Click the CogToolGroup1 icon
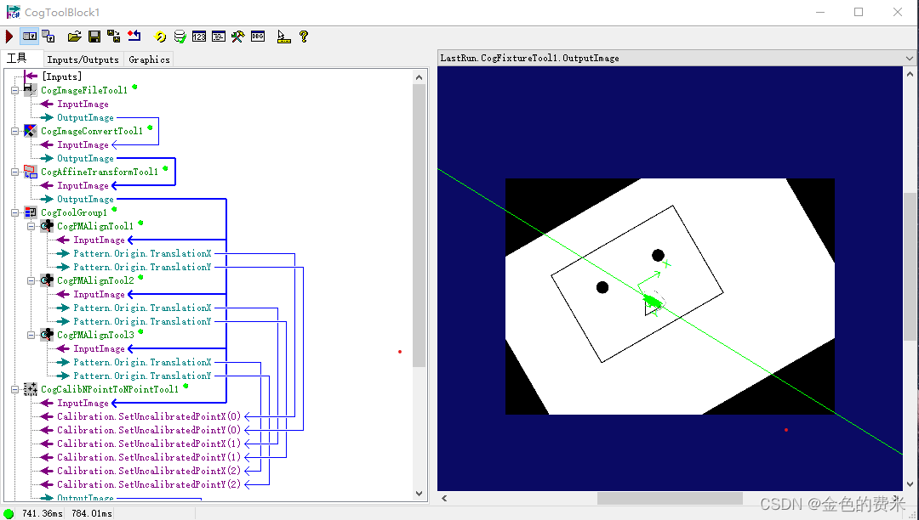 (30, 213)
